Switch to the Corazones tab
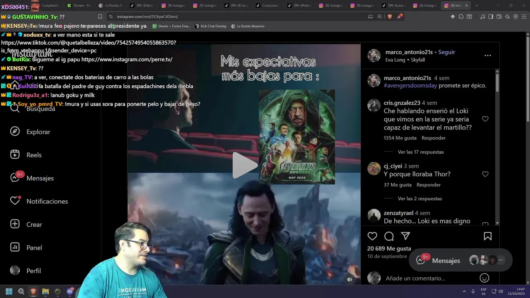The width and height of the screenshot is (530, 298). click(267, 5)
